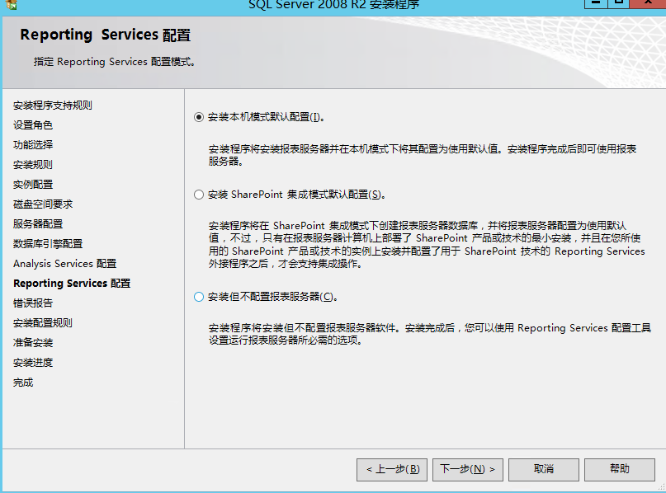Click 安装程序支持规则 step in sidebar

click(x=53, y=106)
